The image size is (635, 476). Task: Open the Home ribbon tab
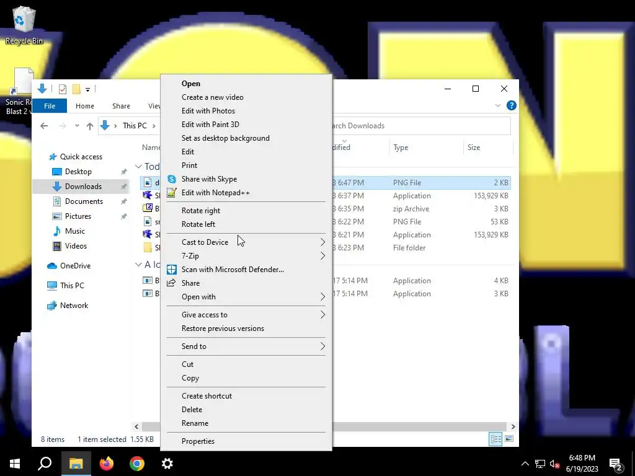point(84,106)
